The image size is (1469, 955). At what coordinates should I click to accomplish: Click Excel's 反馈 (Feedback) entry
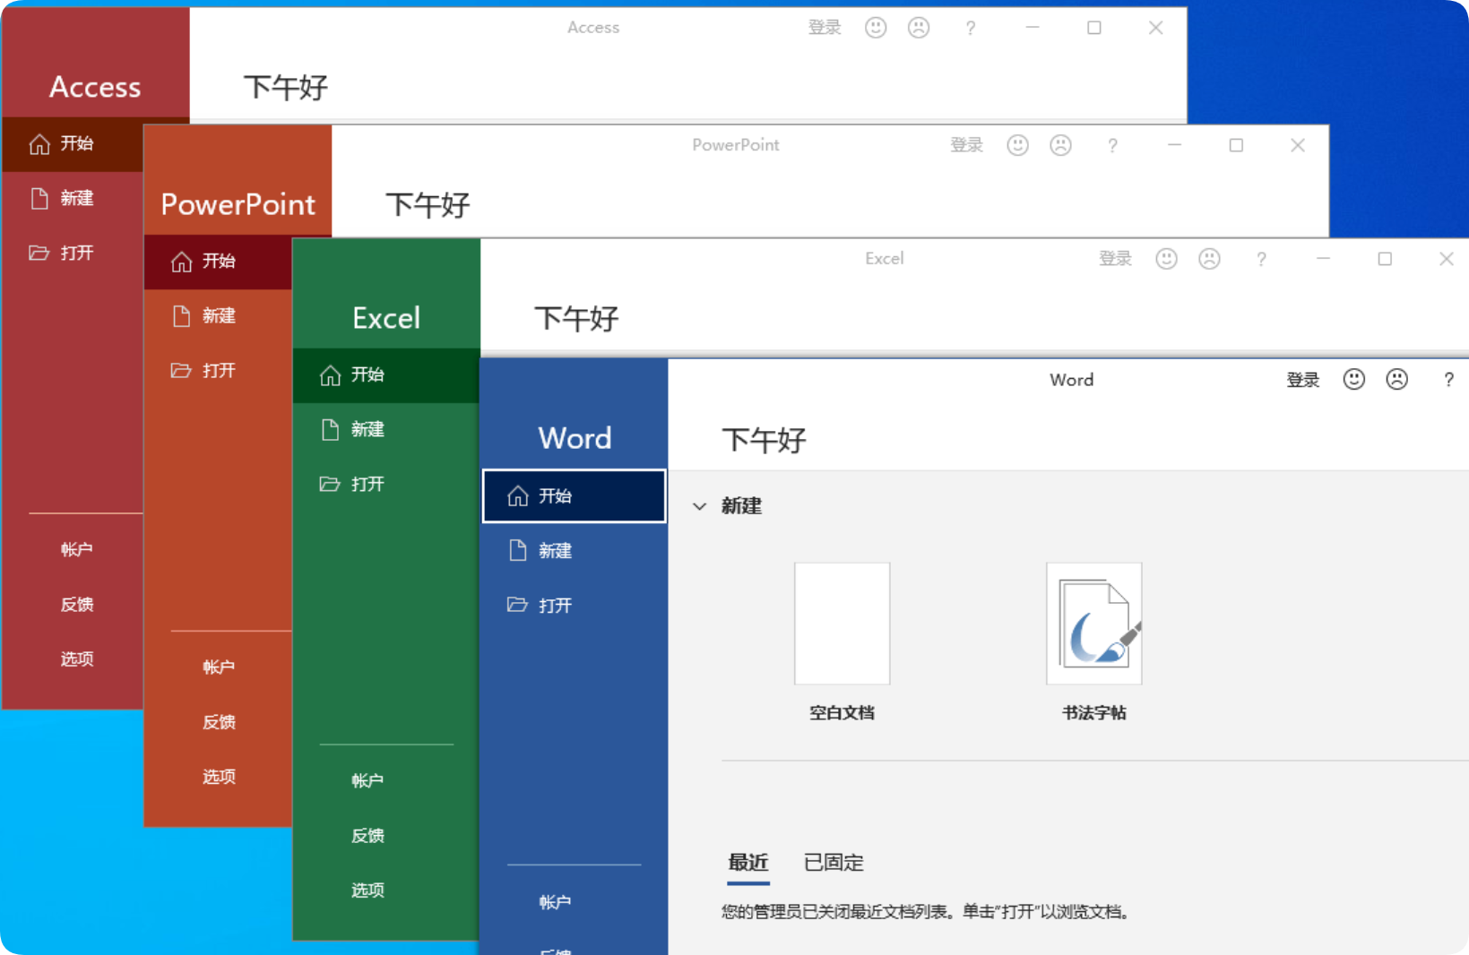click(x=367, y=835)
